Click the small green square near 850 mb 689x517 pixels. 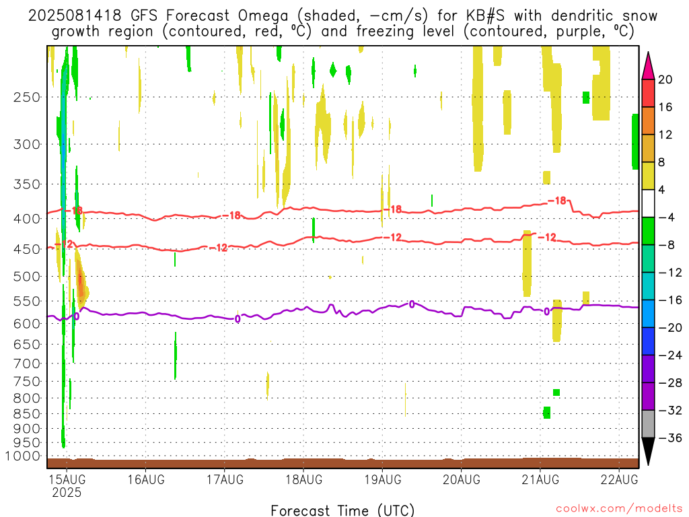pyautogui.click(x=547, y=413)
